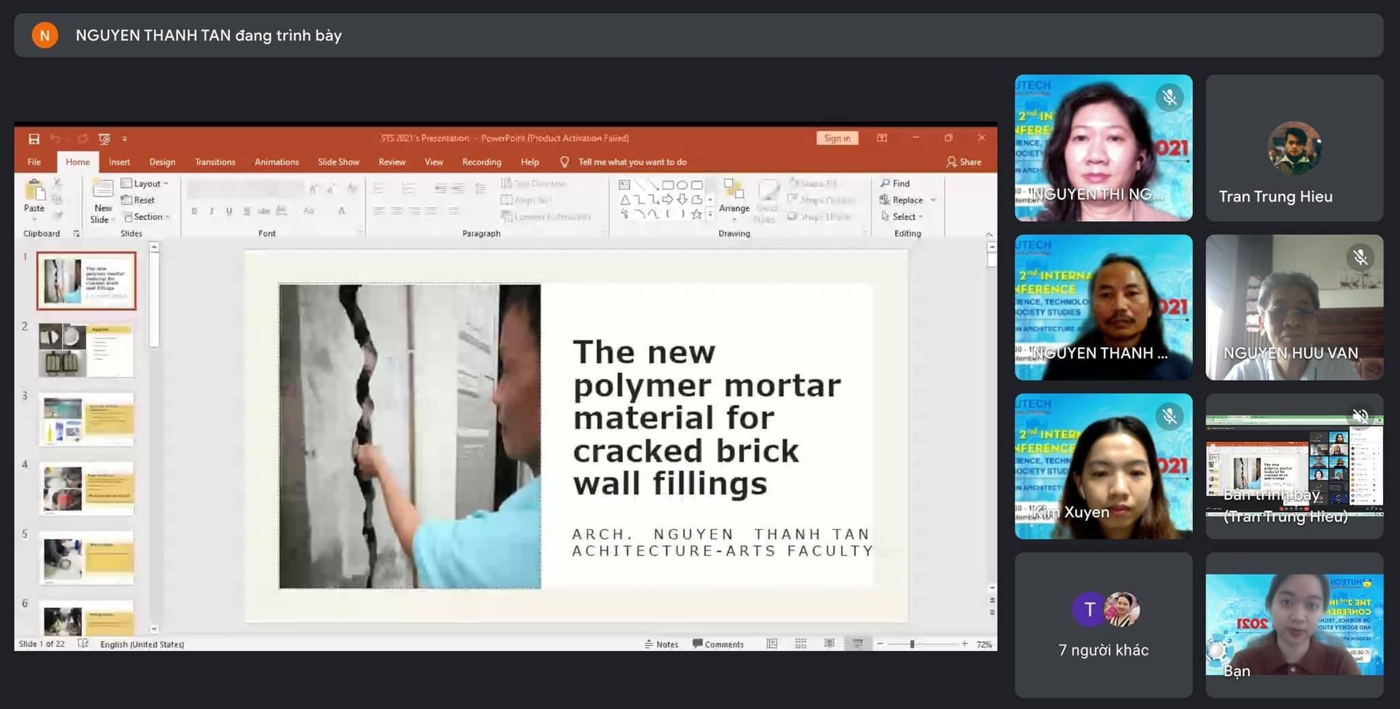The height and width of the screenshot is (709, 1400).
Task: Select slide 2 thumbnail
Action: (x=86, y=350)
